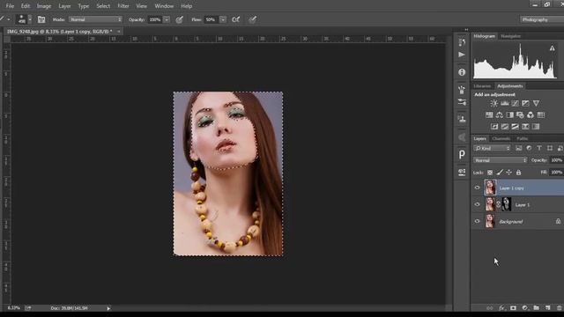
Task: Open the Type menu
Action: point(84,6)
